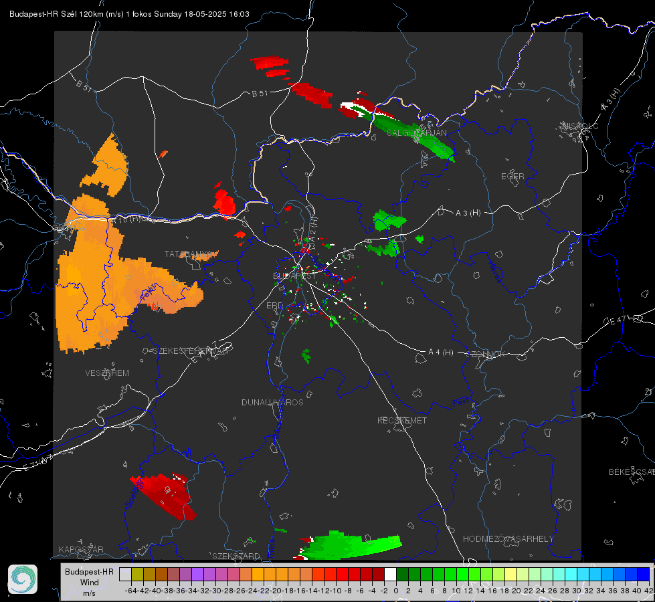The height and width of the screenshot is (602, 655).
Task: Click the ERD town label
Action: pyautogui.click(x=274, y=306)
